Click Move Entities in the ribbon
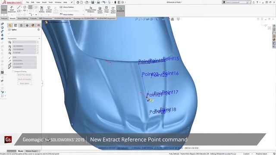This screenshot has height=155, width=276. (x=67, y=15)
